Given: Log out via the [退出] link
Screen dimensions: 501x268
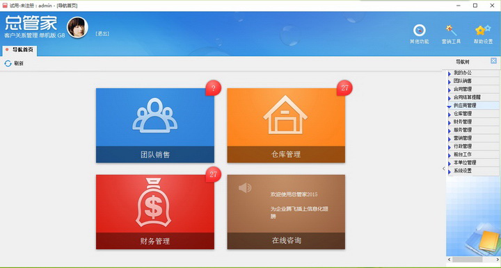Looking at the screenshot, I should pyautogui.click(x=102, y=34).
